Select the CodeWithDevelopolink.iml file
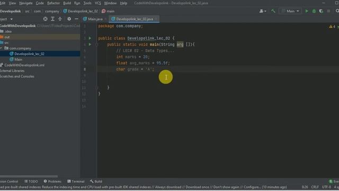Image resolution: width=339 pixels, height=191 pixels. (24, 65)
